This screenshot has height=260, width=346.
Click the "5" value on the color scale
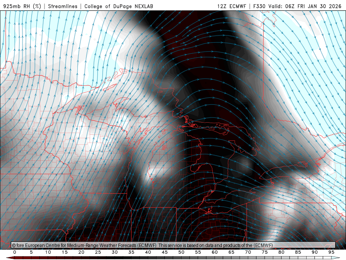coord(31,252)
